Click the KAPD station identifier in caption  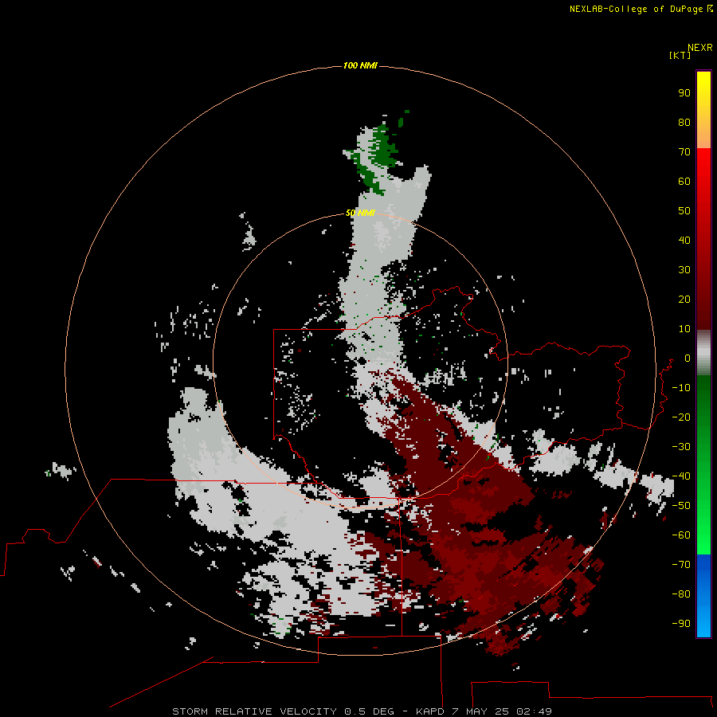(430, 711)
